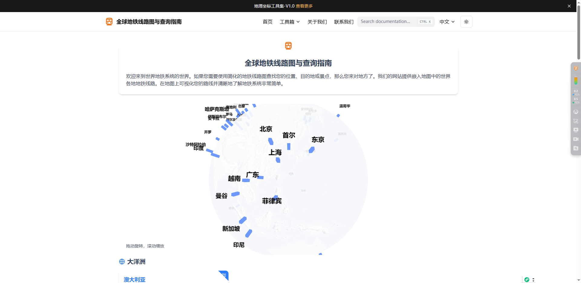The width and height of the screenshot is (581, 283).
Task: Dismiss the top announcement banner
Action: pyautogui.click(x=569, y=6)
